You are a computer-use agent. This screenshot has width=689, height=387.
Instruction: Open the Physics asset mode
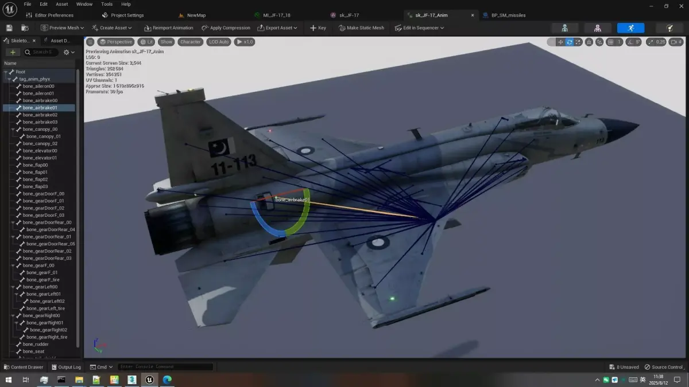click(669, 28)
